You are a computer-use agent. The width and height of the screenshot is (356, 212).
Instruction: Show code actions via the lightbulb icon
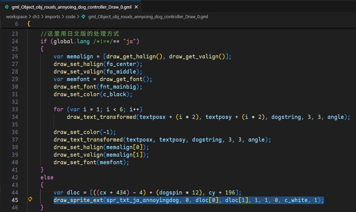pos(30,199)
